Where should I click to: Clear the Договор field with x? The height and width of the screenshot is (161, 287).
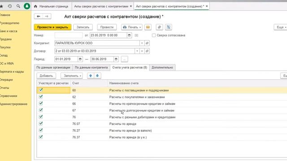(142, 51)
